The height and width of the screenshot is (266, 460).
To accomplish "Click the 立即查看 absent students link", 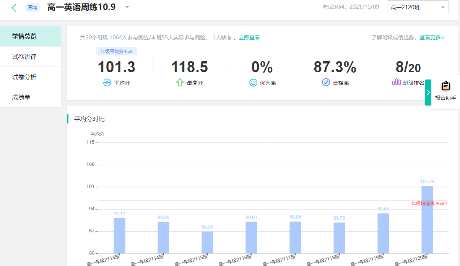I will (249, 37).
